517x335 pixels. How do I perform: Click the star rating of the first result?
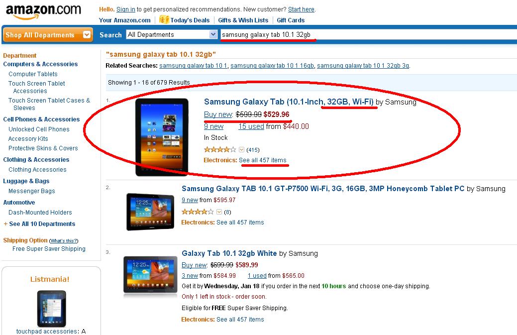(x=220, y=149)
